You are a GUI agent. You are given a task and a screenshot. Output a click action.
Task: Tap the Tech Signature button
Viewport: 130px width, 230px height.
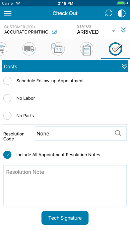[65, 218]
